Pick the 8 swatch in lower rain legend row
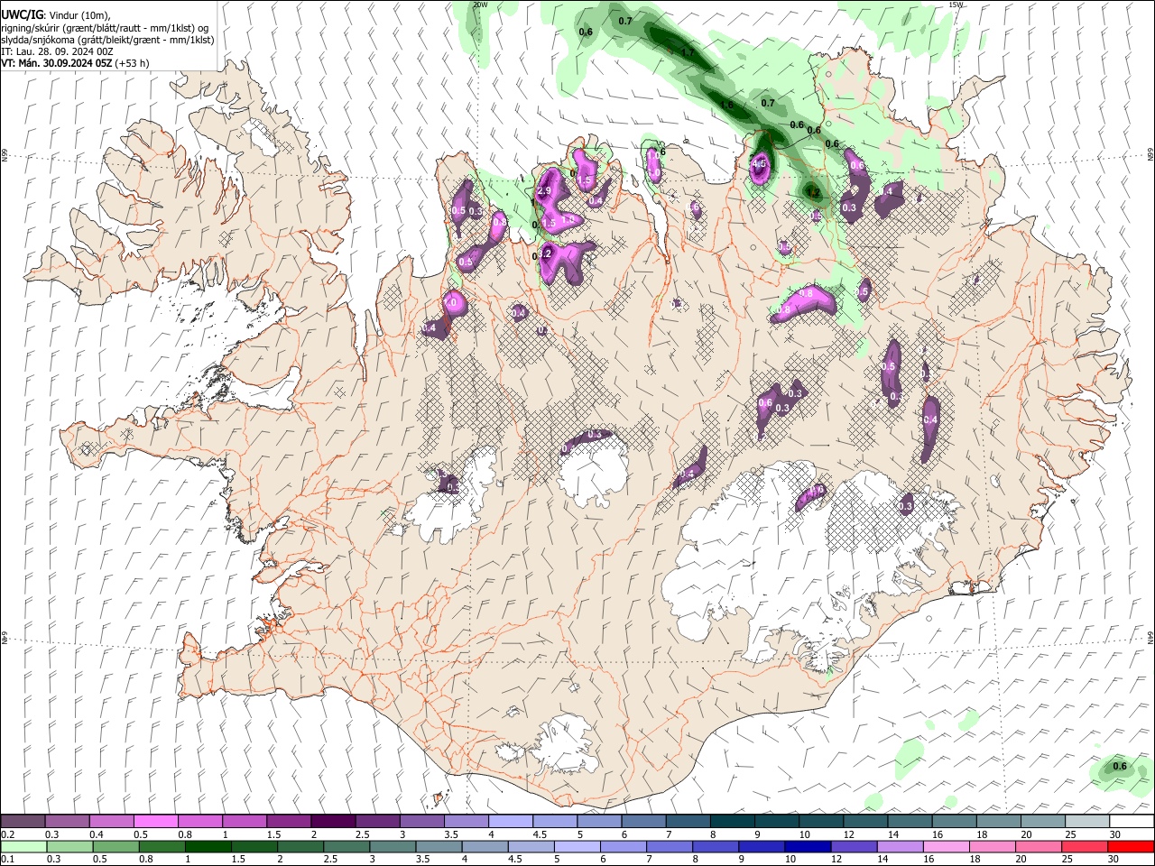 point(715,846)
